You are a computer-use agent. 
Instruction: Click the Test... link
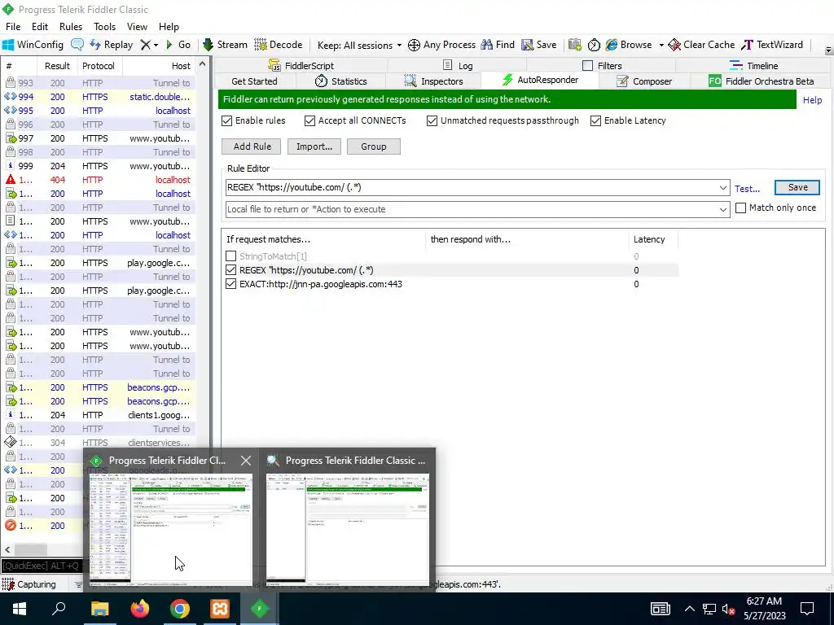tap(747, 189)
